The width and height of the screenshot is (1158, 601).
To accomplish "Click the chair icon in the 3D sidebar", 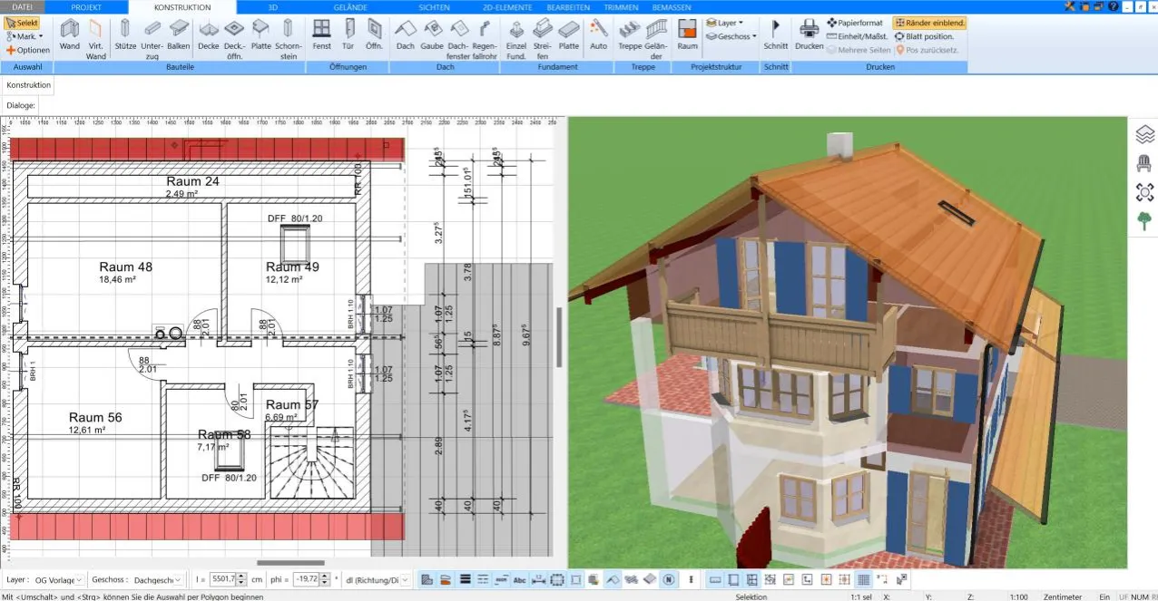I will click(1144, 163).
